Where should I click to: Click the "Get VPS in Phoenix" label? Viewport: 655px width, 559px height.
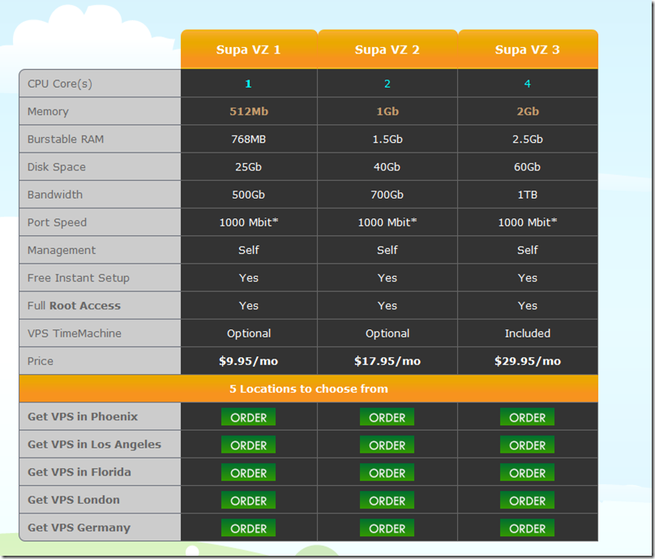83,416
